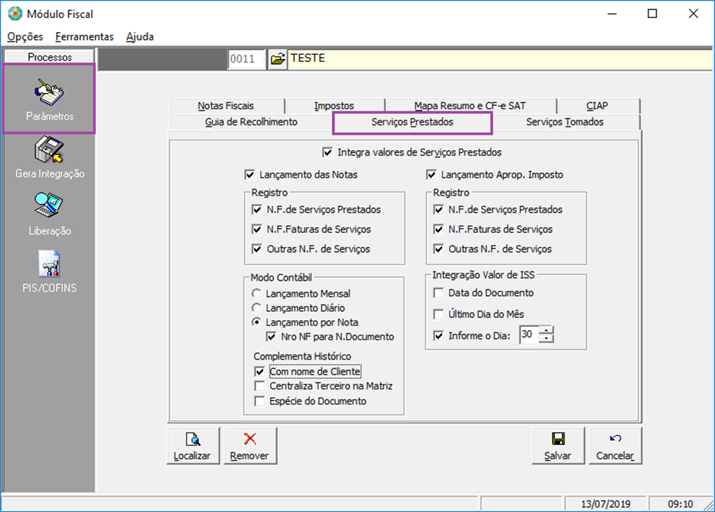Switch to the Impostos tab
The height and width of the screenshot is (512, 715).
(334, 106)
